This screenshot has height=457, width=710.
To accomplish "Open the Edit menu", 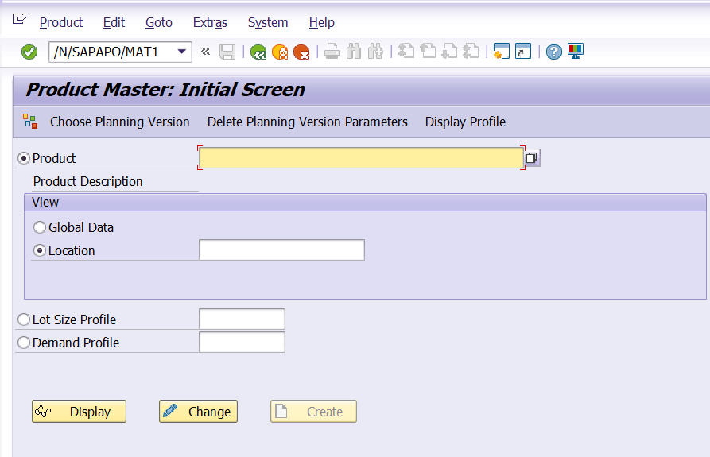I will (x=114, y=22).
